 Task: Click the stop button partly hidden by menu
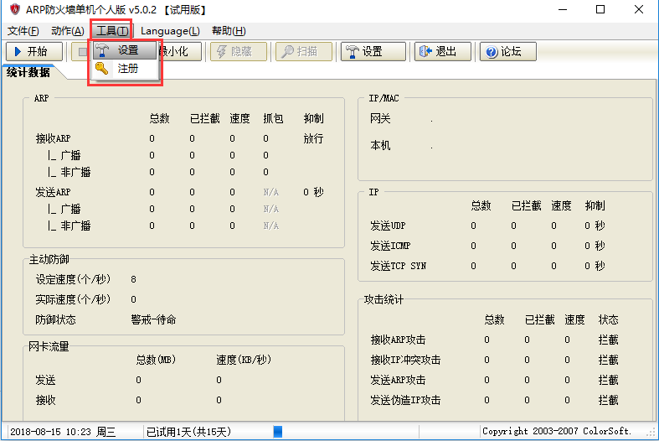point(80,51)
